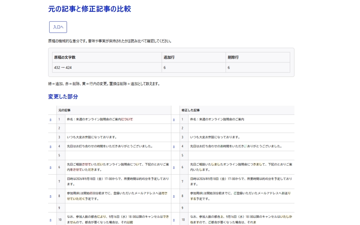The height and width of the screenshot is (225, 360).
Task: Select the value 6 under 追加行
Action: [194, 68]
